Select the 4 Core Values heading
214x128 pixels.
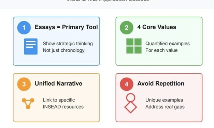(157, 27)
